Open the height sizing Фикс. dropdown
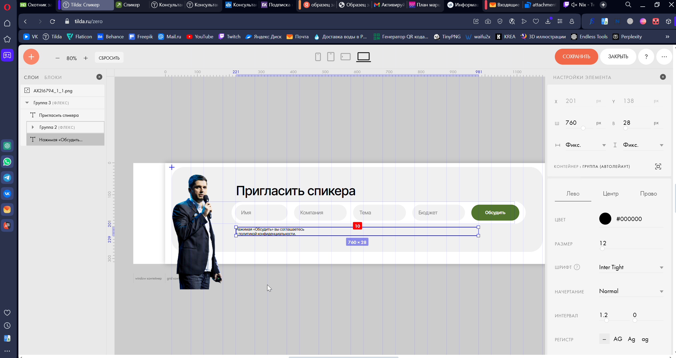This screenshot has height=358, width=676. 643,145
